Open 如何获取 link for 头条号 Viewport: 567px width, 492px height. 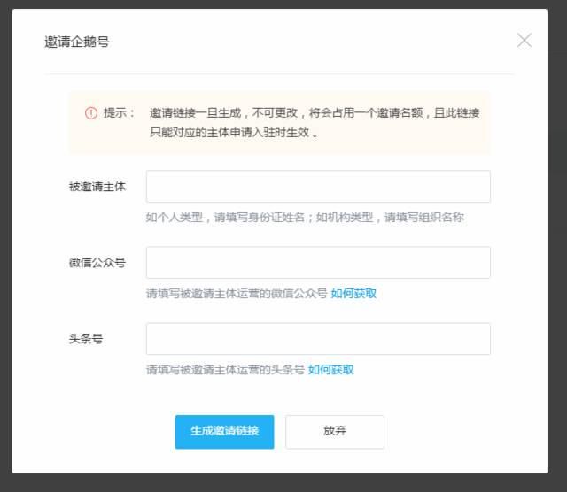330,370
